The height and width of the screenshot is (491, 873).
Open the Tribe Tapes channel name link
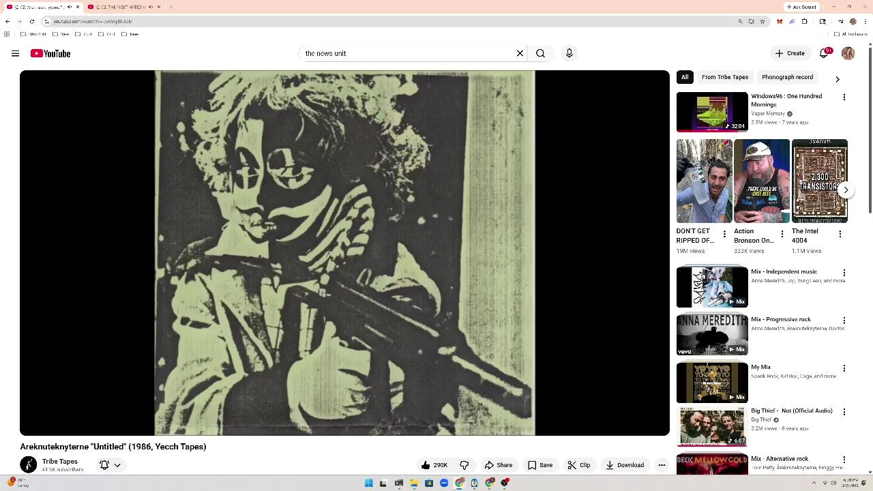coord(60,462)
